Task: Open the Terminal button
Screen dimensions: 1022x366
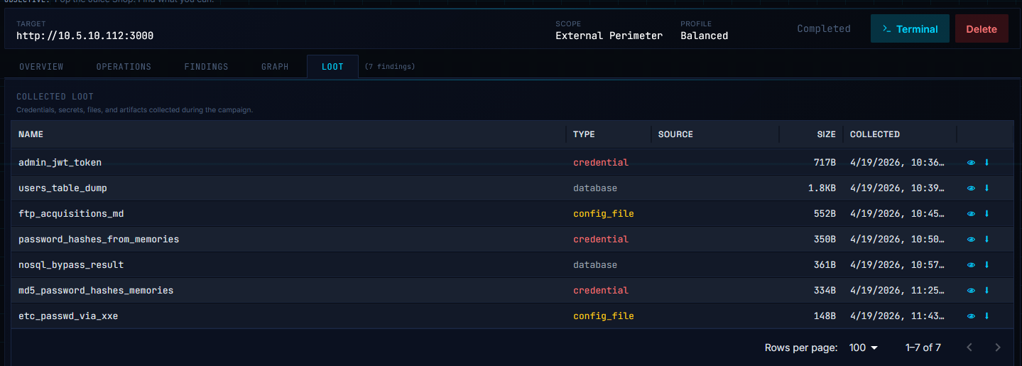Action: (x=910, y=29)
